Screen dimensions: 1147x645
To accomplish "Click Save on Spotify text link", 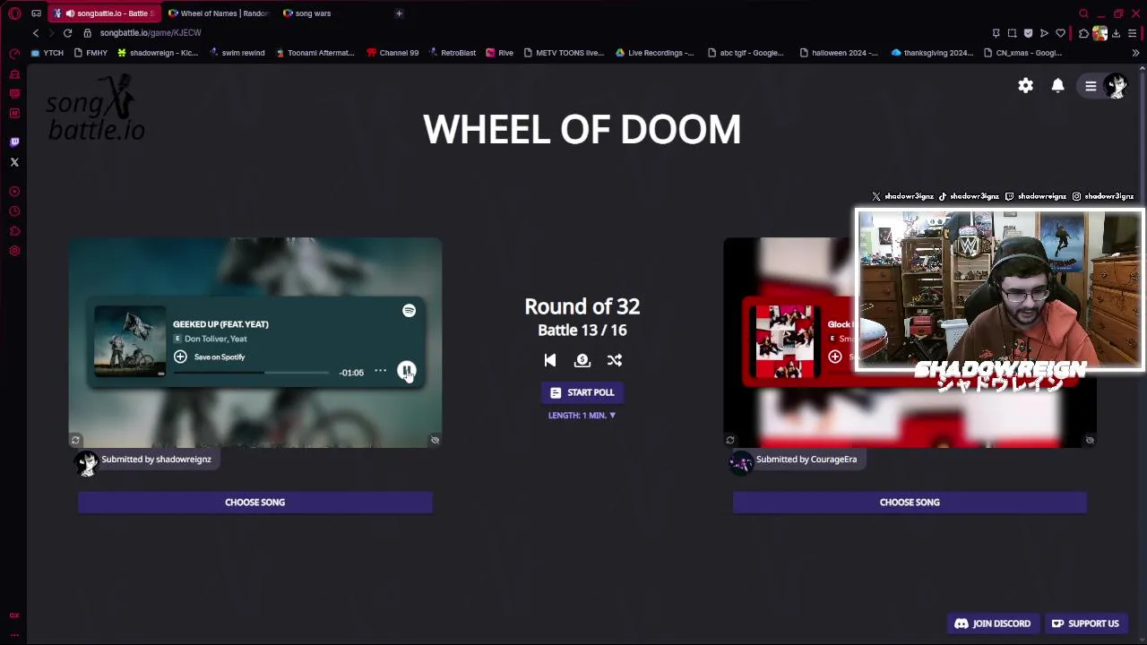I will pyautogui.click(x=220, y=357).
